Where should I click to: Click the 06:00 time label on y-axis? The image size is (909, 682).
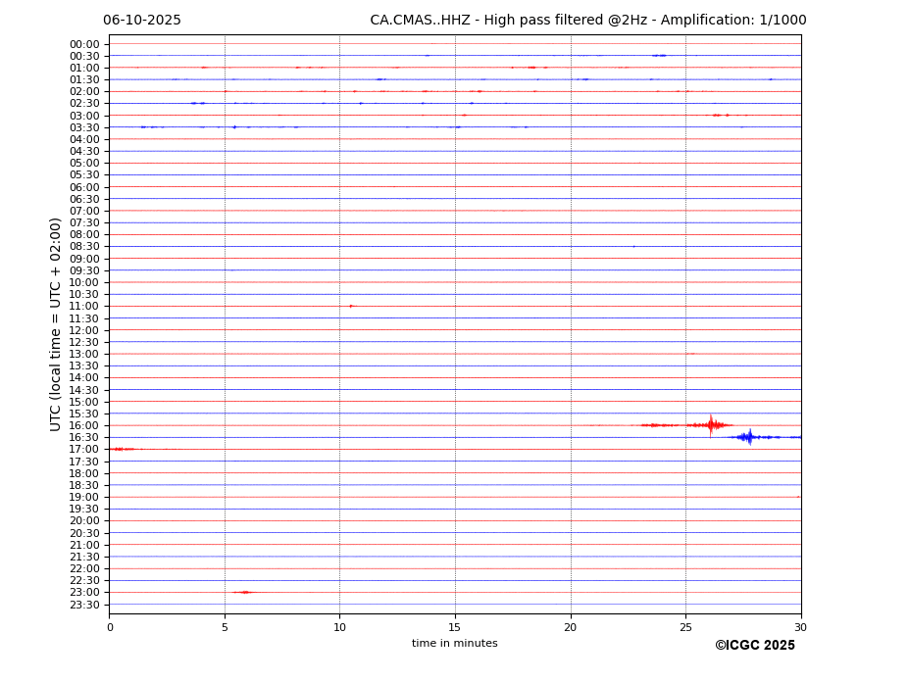[83, 187]
